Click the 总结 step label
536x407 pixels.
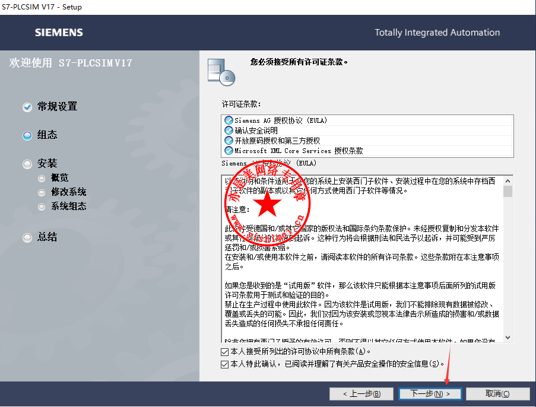pyautogui.click(x=47, y=237)
